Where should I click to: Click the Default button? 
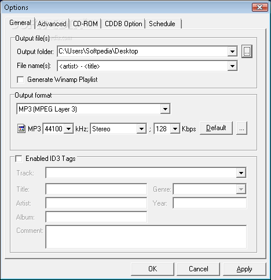(216, 128)
